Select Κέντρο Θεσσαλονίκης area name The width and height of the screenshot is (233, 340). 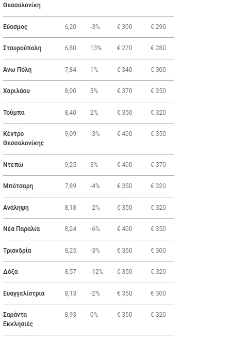click(23, 138)
